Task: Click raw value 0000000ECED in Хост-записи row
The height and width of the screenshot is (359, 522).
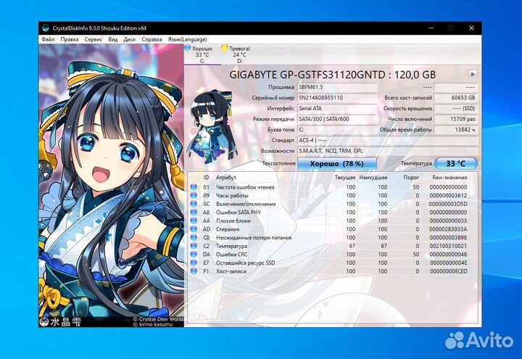Action: 449,271
